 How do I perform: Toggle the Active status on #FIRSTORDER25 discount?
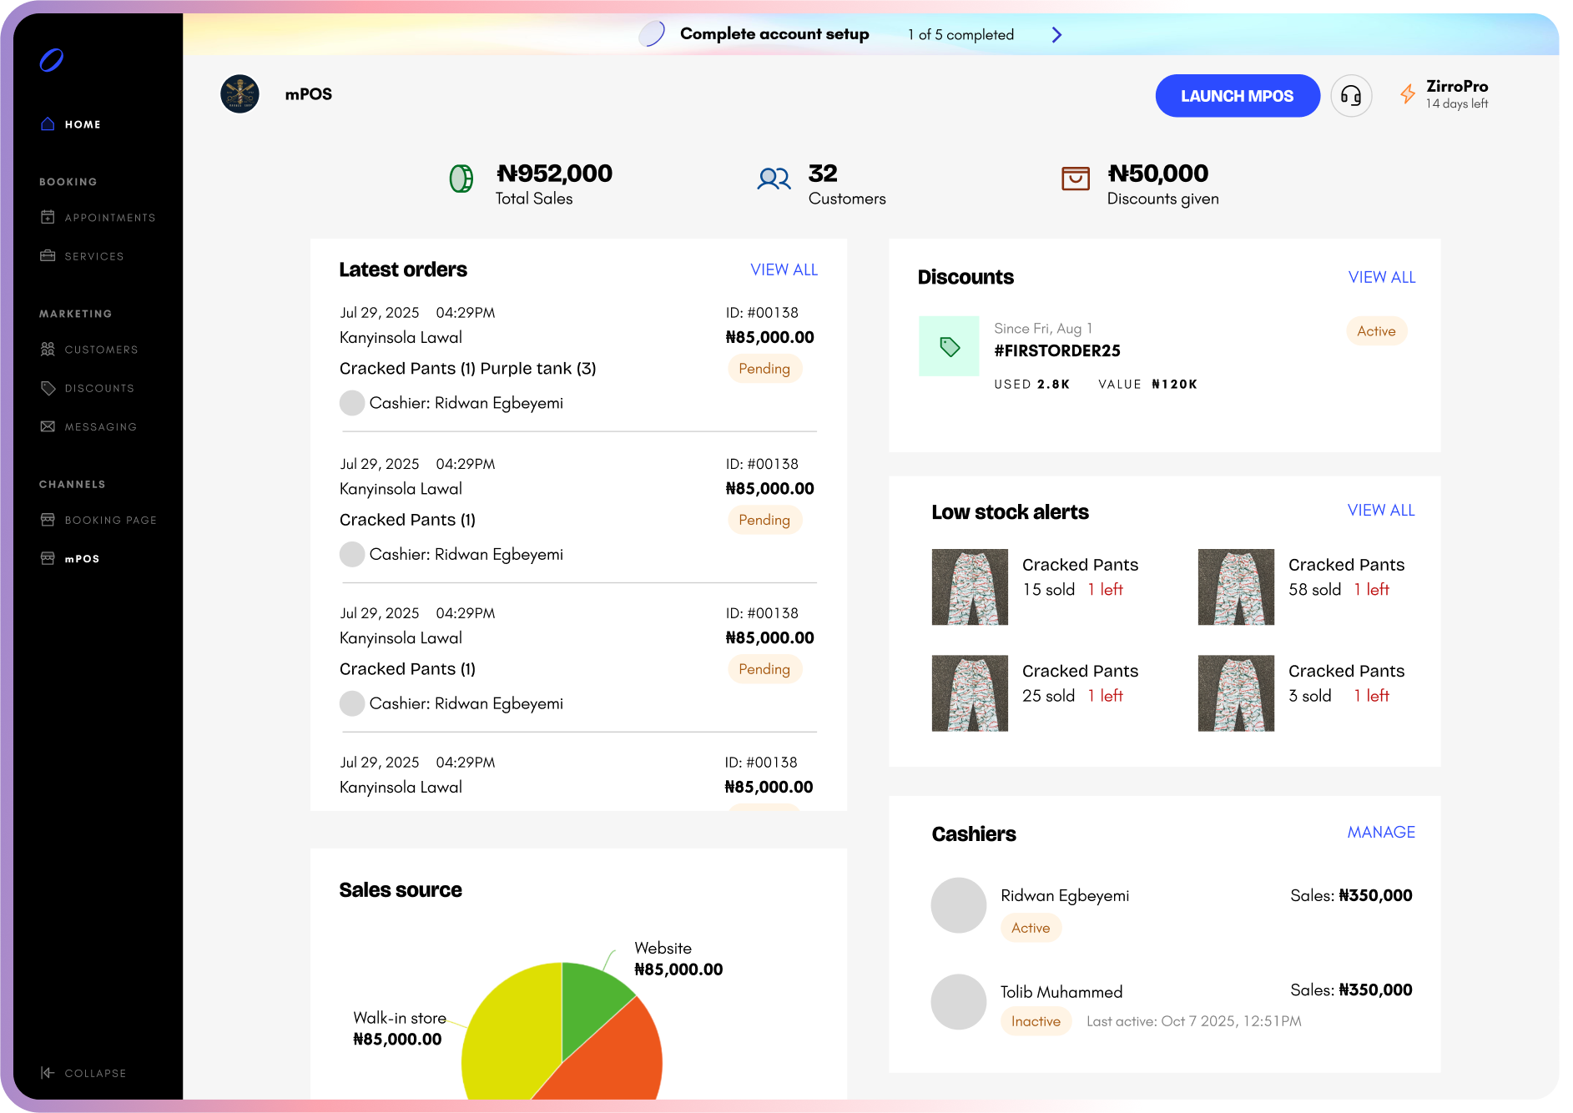coord(1377,330)
